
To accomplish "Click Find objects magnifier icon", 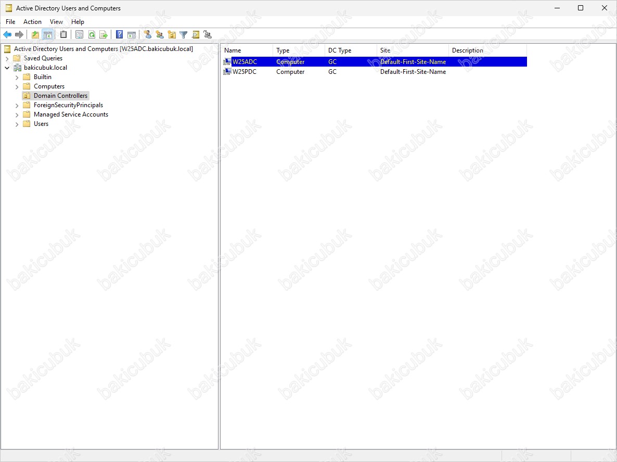I will click(x=196, y=35).
